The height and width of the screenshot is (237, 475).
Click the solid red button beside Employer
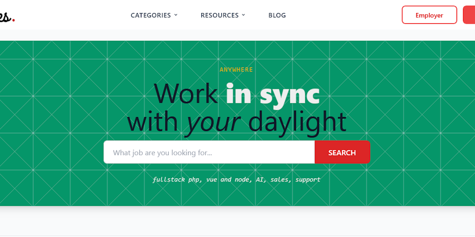pyautogui.click(x=469, y=15)
